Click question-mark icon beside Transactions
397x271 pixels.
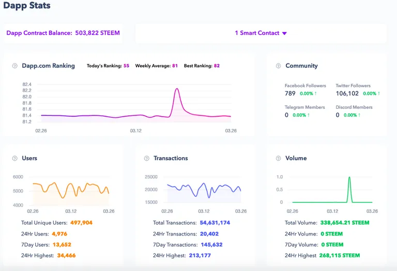(x=147, y=158)
